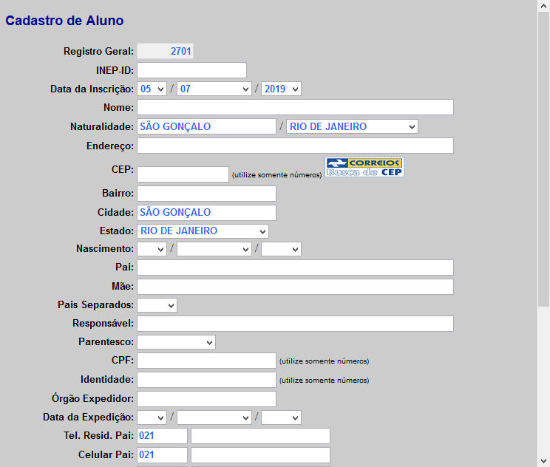Click the Mãe input field
The width and height of the screenshot is (550, 467).
click(295, 287)
